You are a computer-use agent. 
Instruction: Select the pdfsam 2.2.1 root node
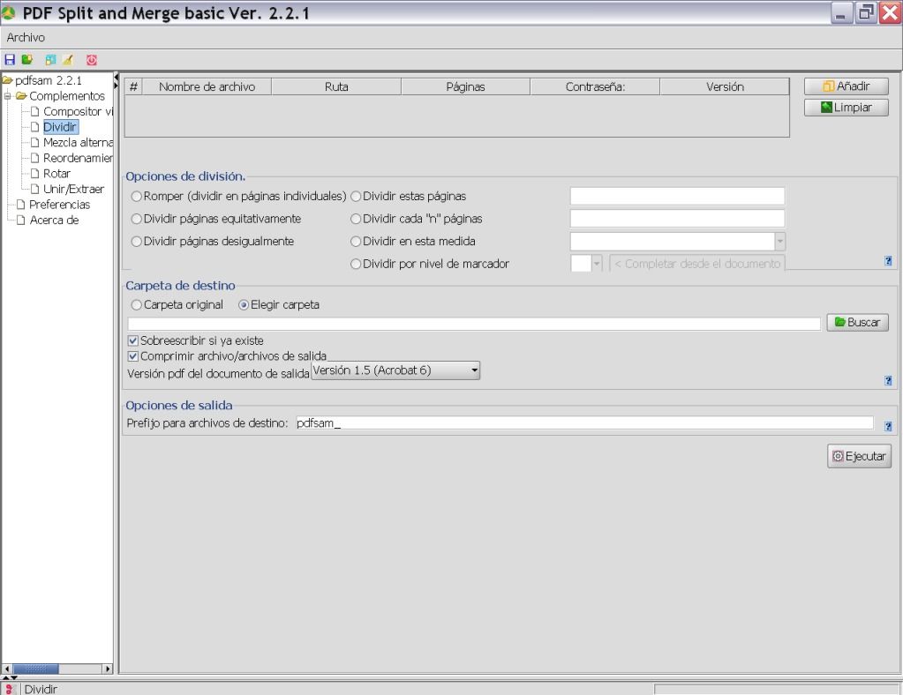pyautogui.click(x=49, y=80)
